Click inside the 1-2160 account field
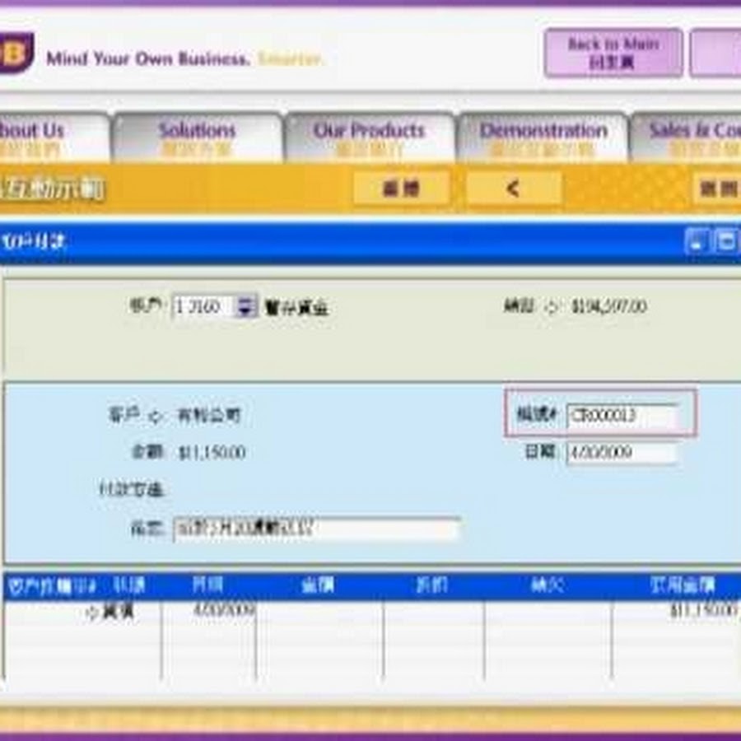The height and width of the screenshot is (741, 741). (203, 306)
